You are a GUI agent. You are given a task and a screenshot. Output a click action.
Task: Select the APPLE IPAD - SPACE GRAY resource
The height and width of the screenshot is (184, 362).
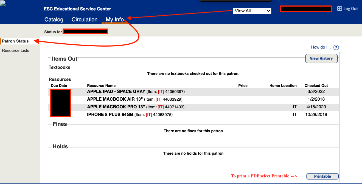coord(116,91)
